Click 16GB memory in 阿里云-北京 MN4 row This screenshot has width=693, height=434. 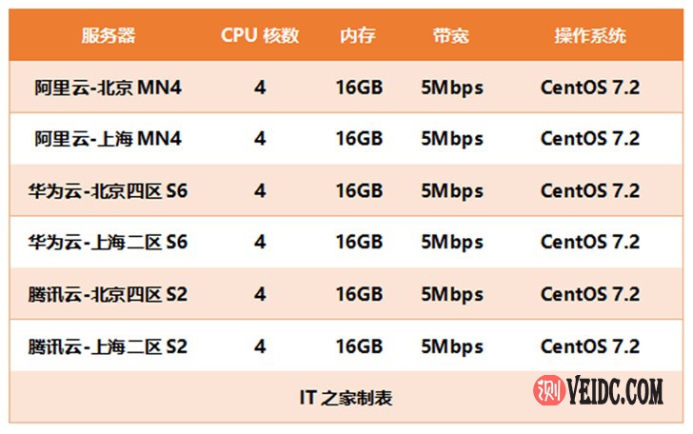coord(359,88)
